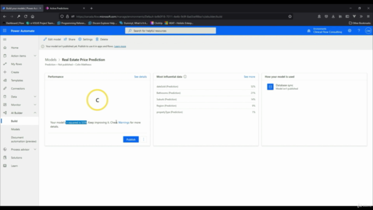Image resolution: width=373 pixels, height=210 pixels.
Task: Click the browser back arrow
Action: (x=5, y=16)
